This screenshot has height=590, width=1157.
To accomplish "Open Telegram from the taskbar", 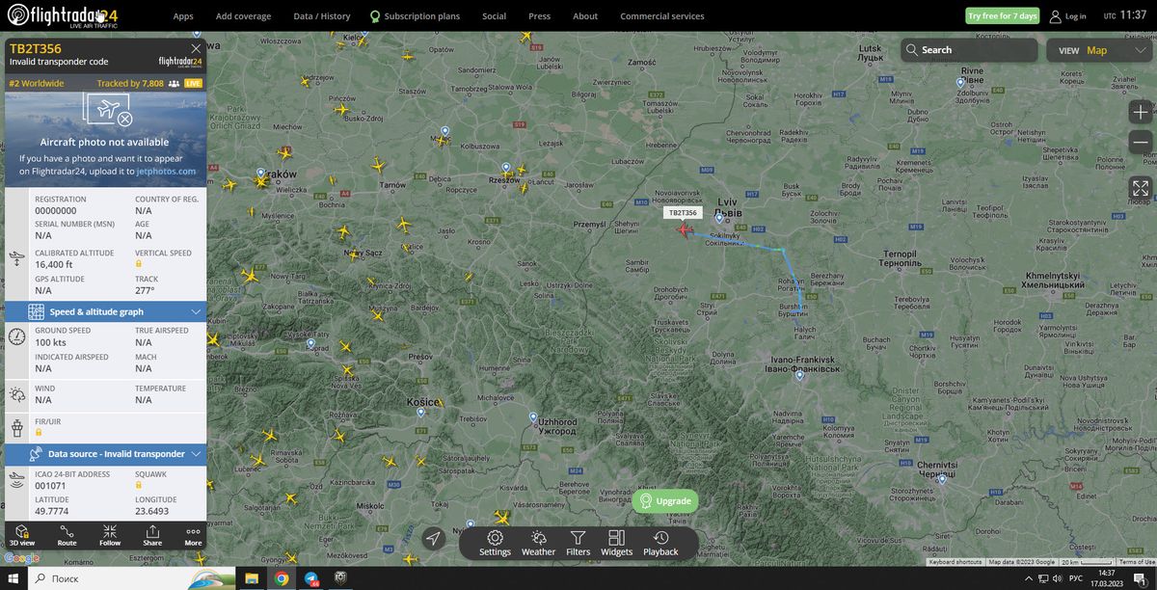I will (x=312, y=578).
